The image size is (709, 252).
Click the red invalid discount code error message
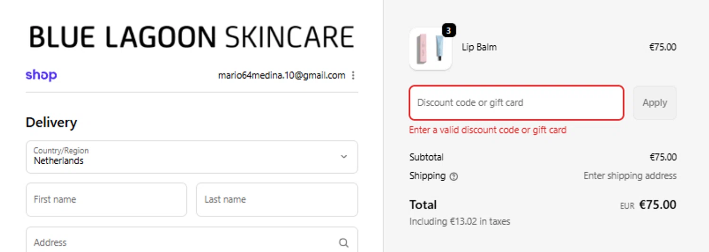487,130
